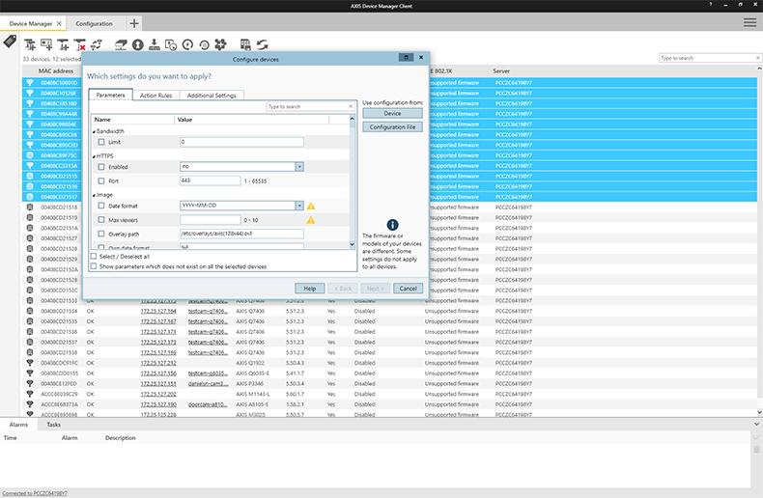This screenshot has height=498, width=763.
Task: Click the Overlay path value field
Action: pyautogui.click(x=241, y=234)
